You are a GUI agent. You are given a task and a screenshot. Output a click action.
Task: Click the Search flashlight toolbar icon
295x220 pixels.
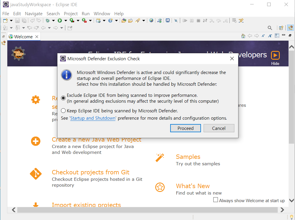[138, 20]
